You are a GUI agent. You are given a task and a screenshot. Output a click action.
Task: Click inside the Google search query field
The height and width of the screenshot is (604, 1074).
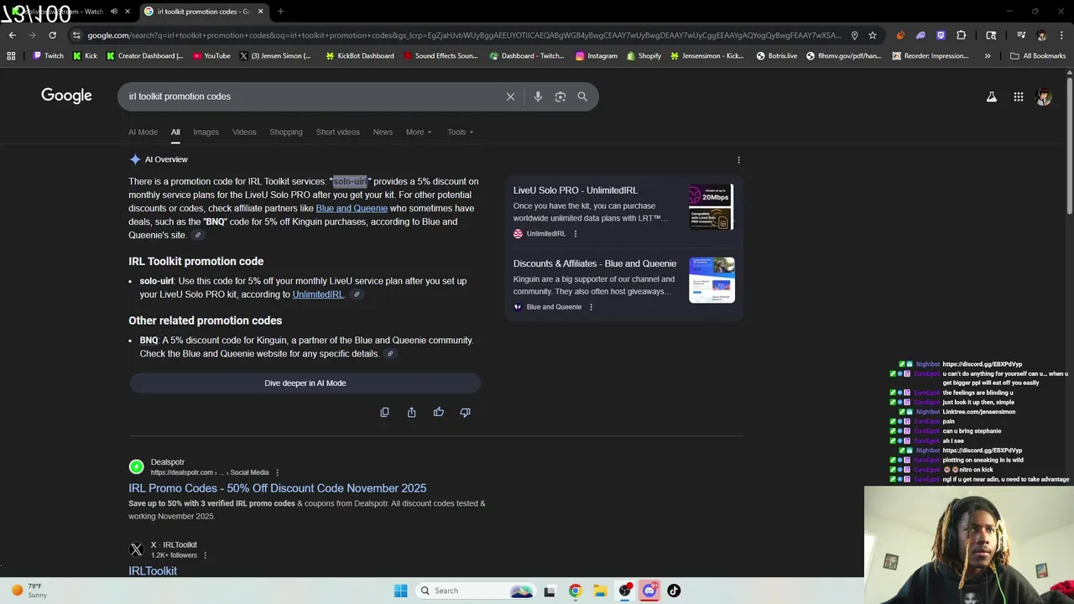tap(310, 96)
